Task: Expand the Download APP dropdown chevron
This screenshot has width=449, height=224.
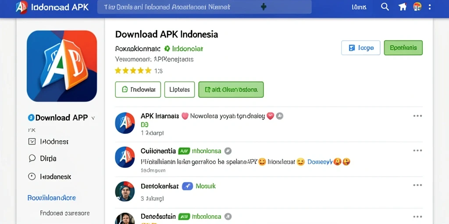Action: [x=93, y=118]
